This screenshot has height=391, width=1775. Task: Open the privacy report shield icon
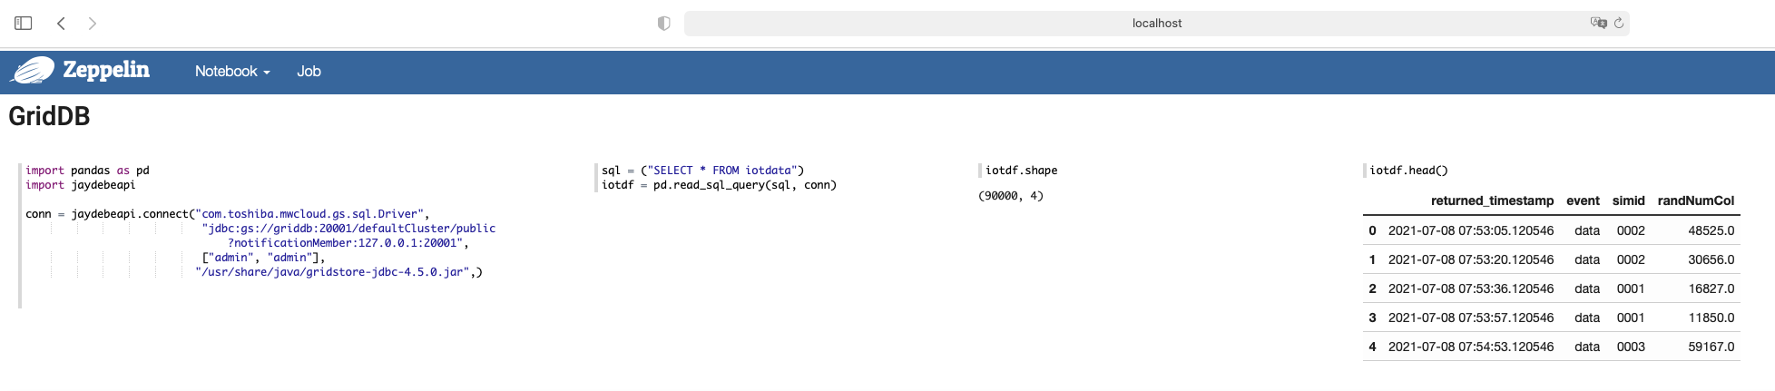pyautogui.click(x=663, y=24)
